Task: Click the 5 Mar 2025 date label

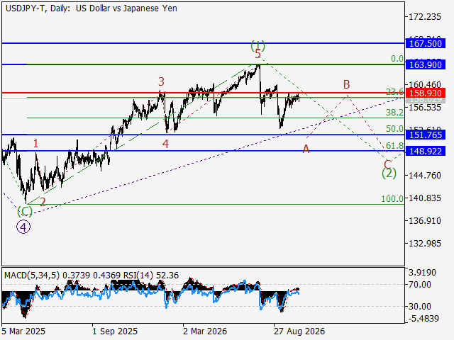Action: tap(23, 331)
